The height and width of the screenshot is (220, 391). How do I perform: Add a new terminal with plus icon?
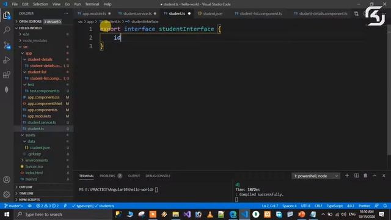tap(347, 176)
